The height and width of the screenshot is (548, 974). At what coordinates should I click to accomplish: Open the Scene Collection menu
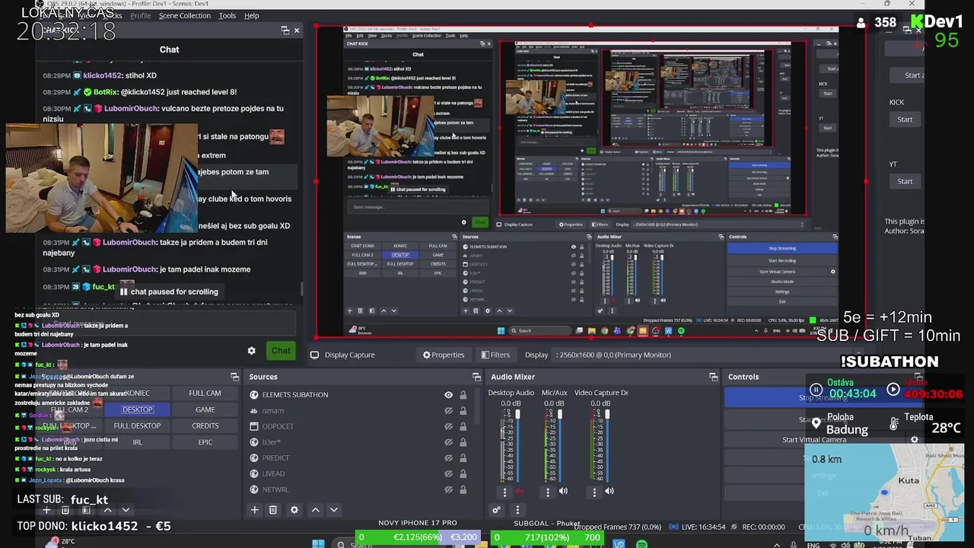(x=185, y=15)
